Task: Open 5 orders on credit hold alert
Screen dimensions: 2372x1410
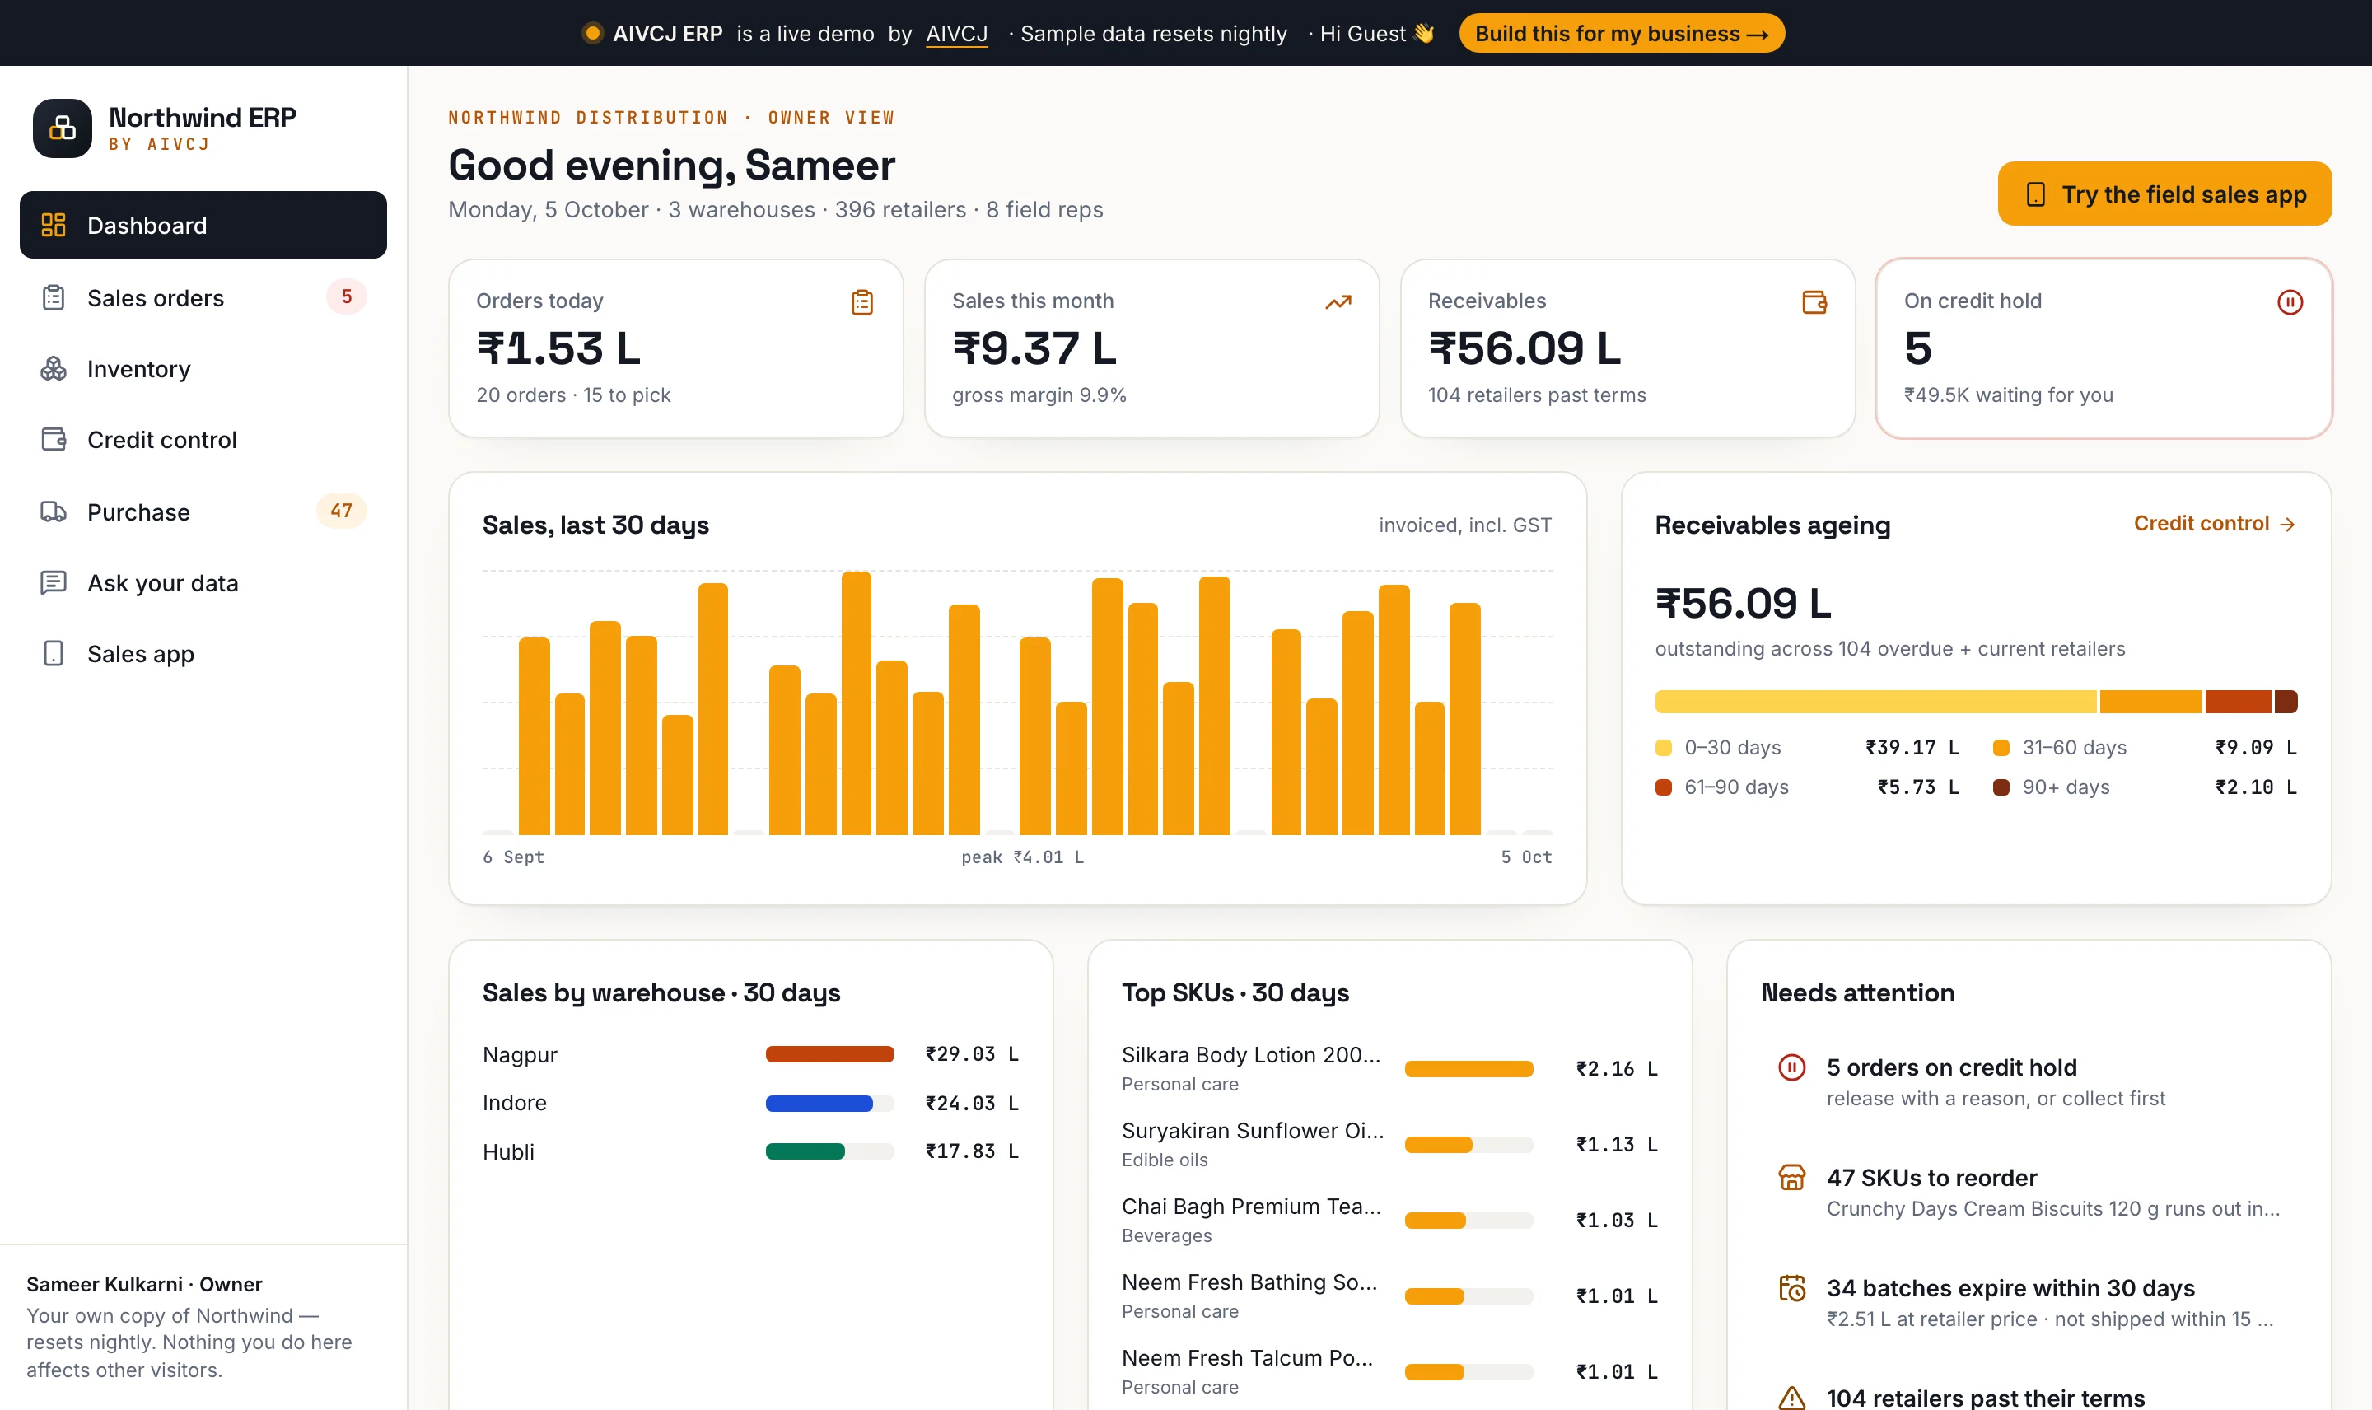Action: pos(2028,1082)
